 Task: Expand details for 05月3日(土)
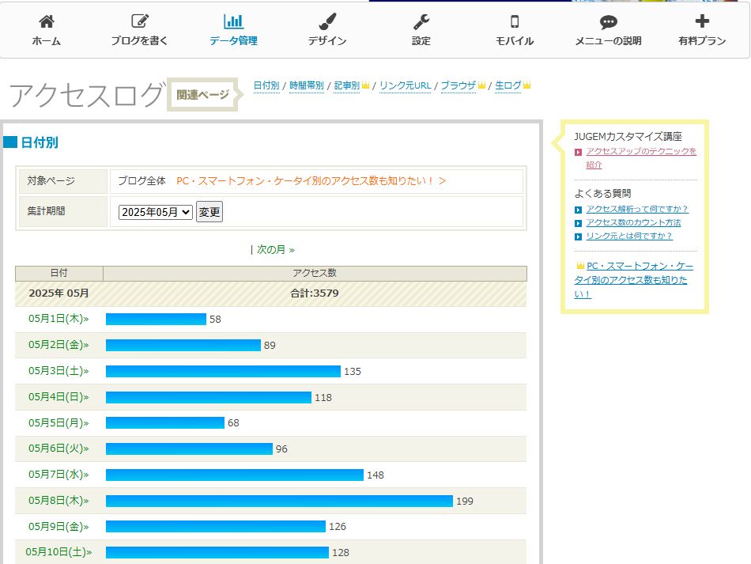point(58,371)
